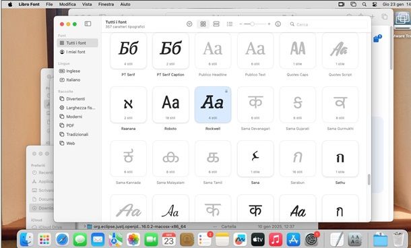The image size is (411, 248).
Task: Open the File menu
Action: 49,4
